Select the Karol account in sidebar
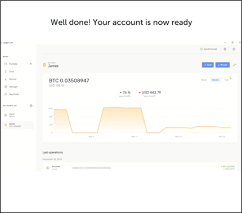This screenshot has height=213, width=242. coord(18,115)
